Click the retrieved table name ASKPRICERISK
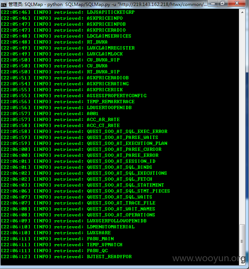The height and width of the screenshot is (269, 249). click(105, 90)
